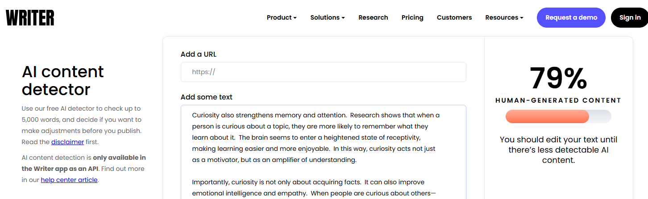
Task: Click the Resources menu caret arrow
Action: 522,18
